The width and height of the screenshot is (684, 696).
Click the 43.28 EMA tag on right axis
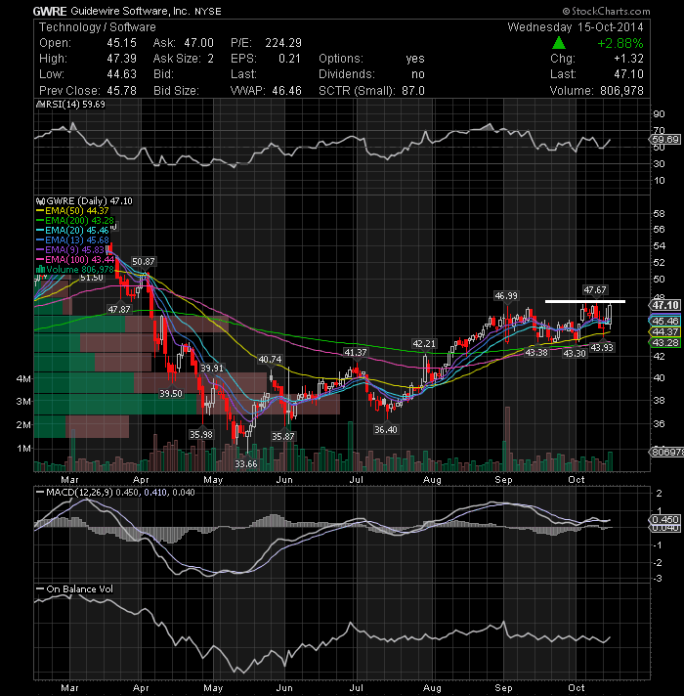pyautogui.click(x=665, y=342)
